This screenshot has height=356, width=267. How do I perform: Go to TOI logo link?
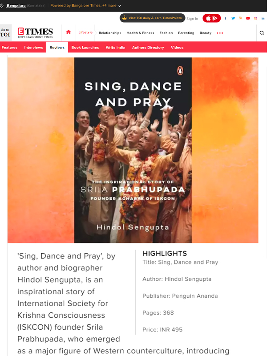click(5, 32)
